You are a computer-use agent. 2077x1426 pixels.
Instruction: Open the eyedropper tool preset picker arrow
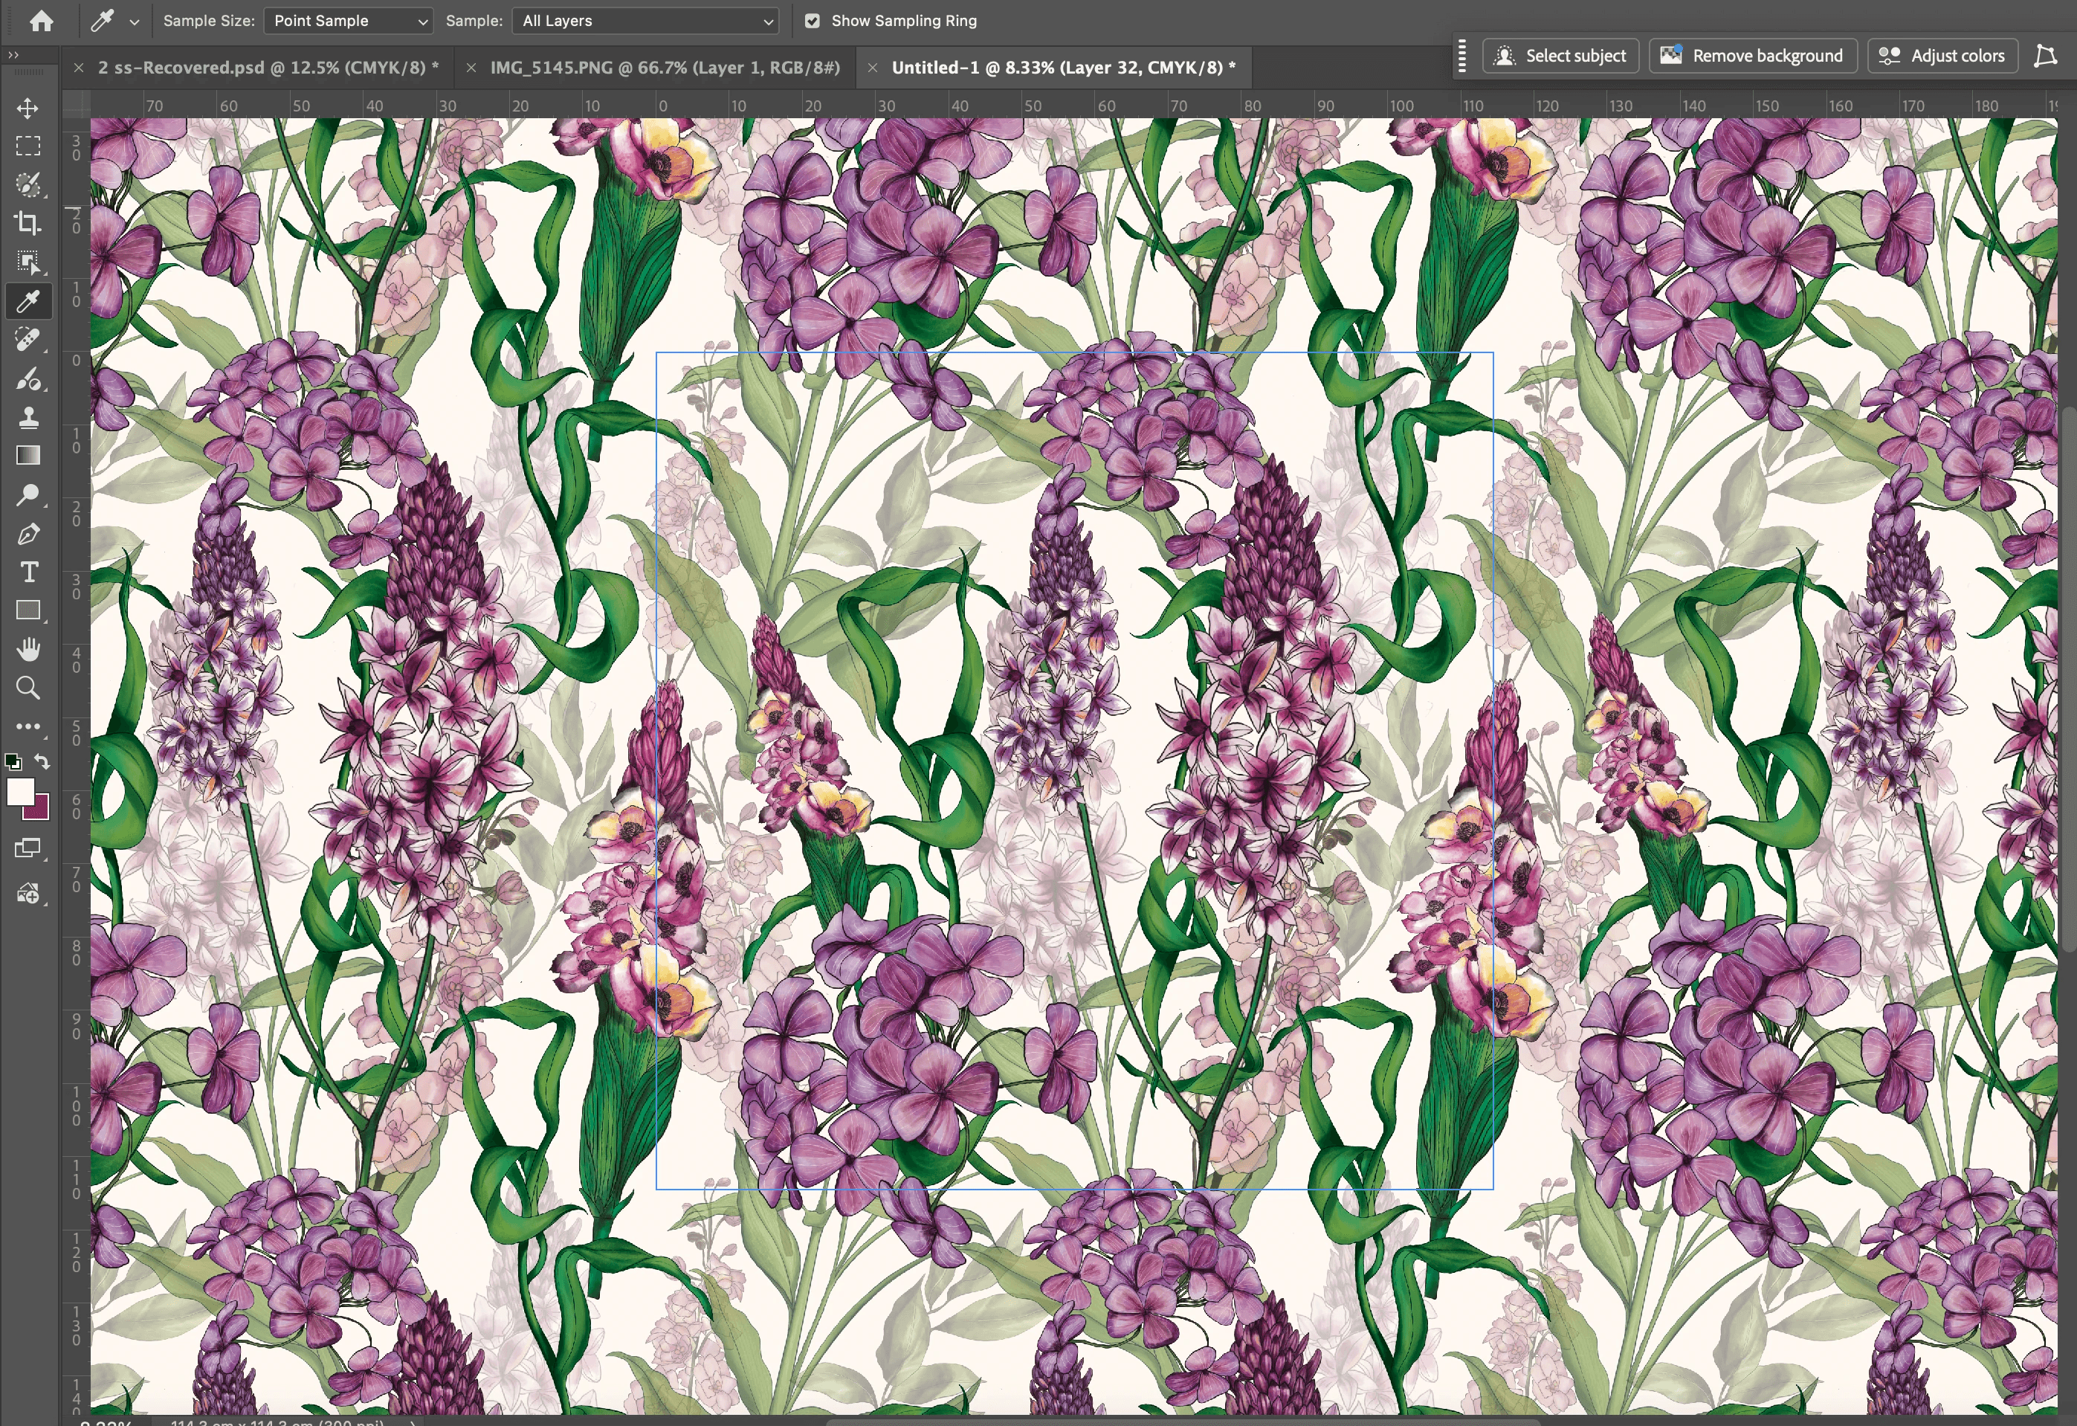(134, 22)
